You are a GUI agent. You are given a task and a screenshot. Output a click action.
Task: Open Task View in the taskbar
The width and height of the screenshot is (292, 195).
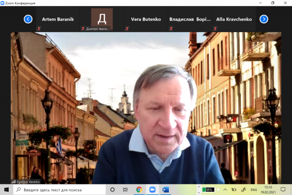(125, 190)
